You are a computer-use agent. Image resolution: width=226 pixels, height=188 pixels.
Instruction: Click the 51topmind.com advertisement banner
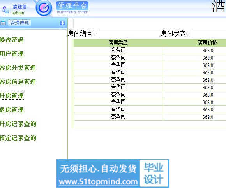coord(113,174)
